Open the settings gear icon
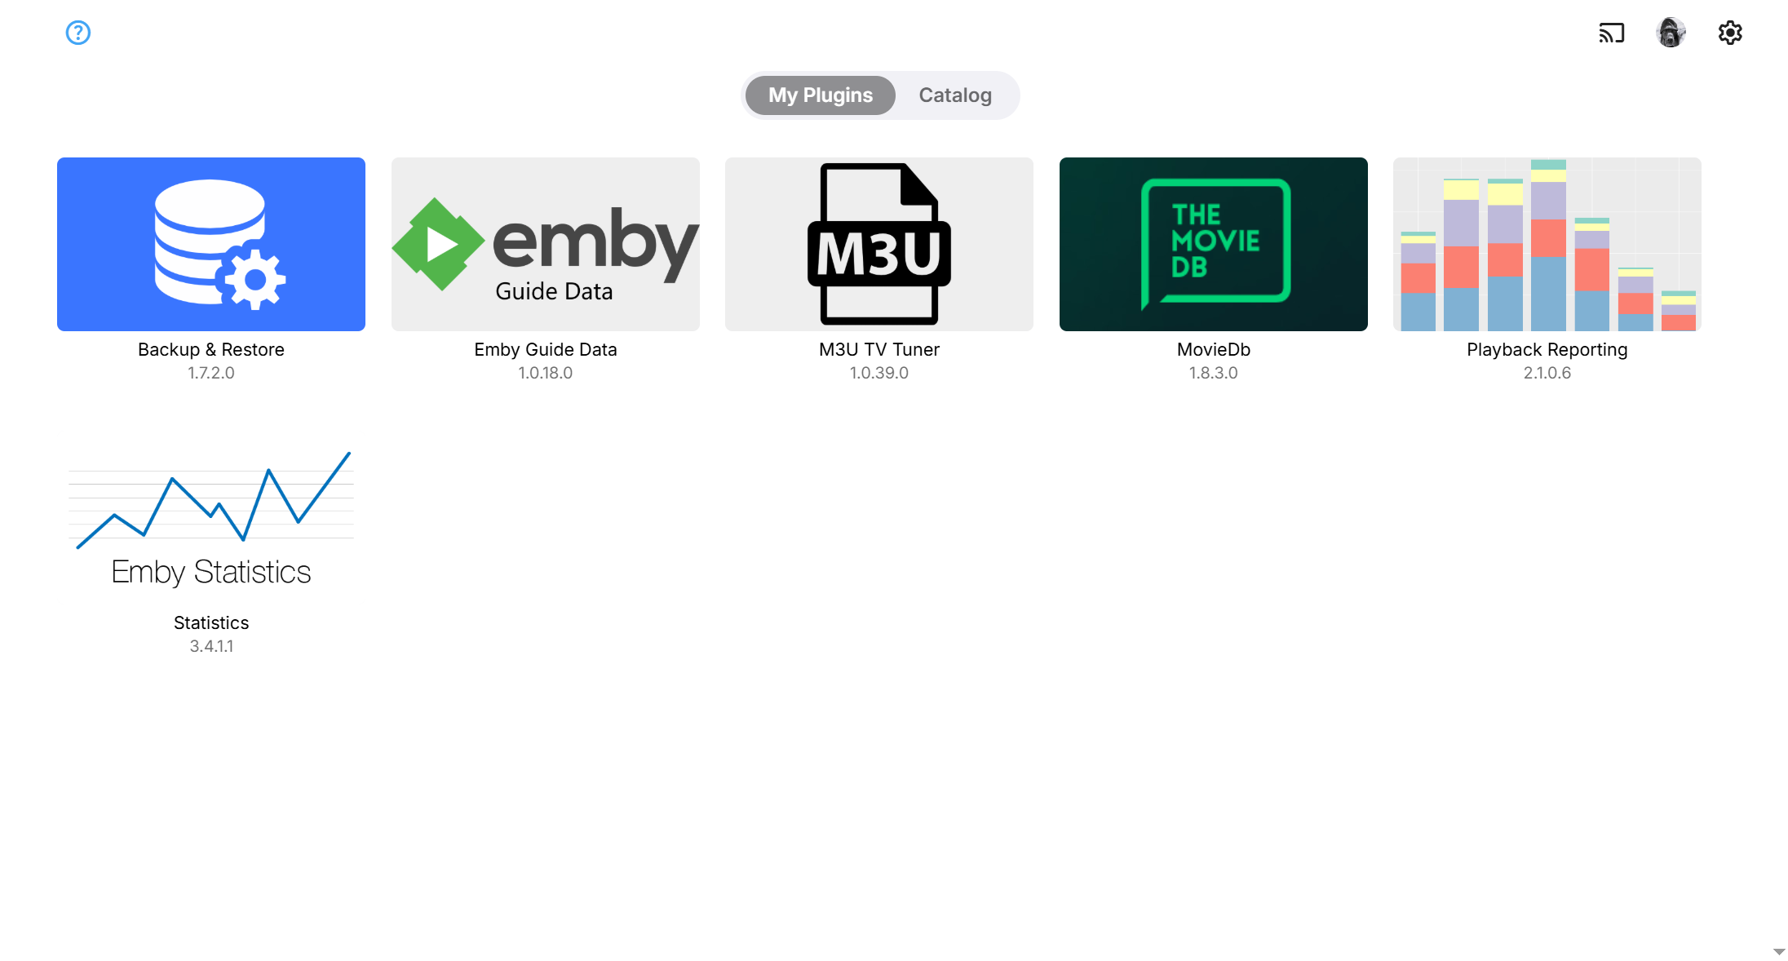Image resolution: width=1788 pixels, height=961 pixels. tap(1730, 33)
